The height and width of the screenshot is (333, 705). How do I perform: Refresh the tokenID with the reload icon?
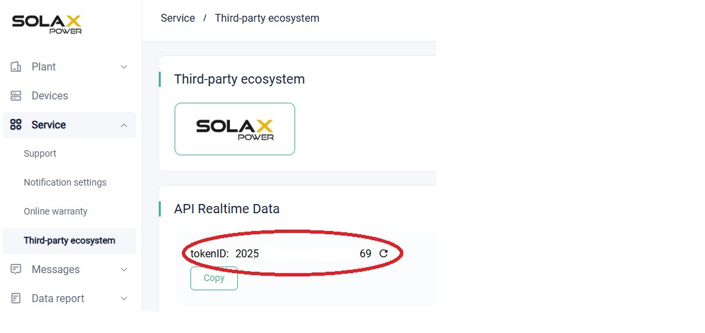pos(383,253)
